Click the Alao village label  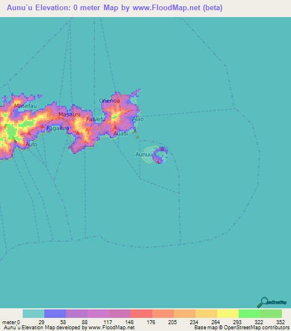[x=138, y=119]
